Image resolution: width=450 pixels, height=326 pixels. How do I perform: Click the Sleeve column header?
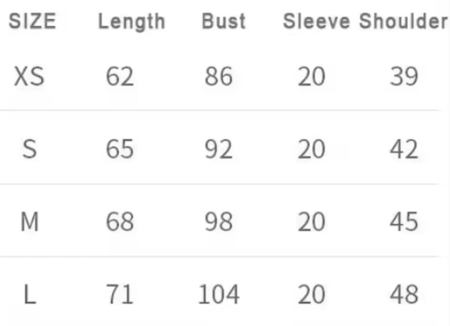point(316,22)
